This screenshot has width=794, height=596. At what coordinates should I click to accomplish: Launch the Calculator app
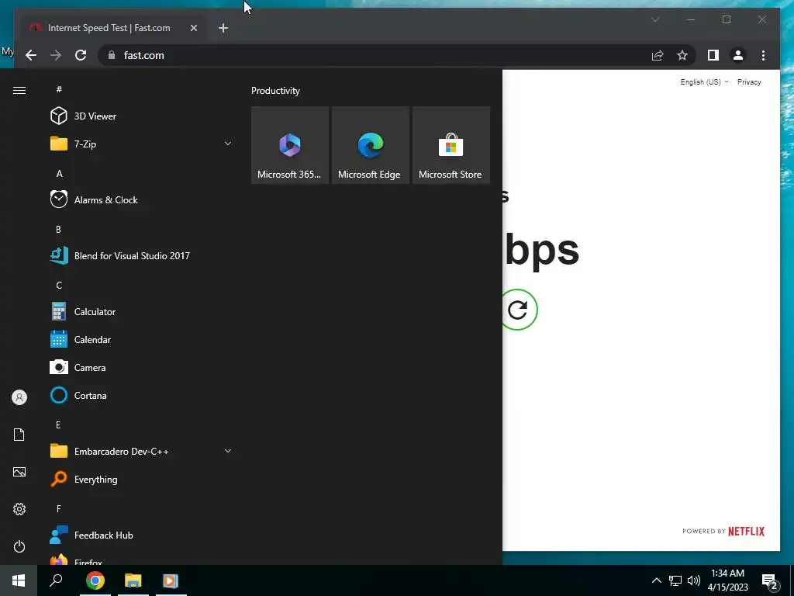click(141, 312)
